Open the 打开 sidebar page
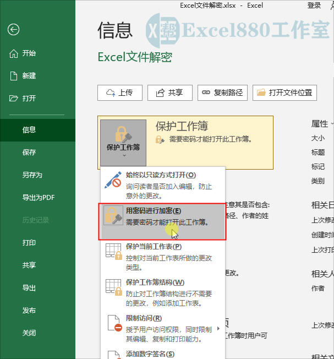The image size is (334, 359). [x=37, y=99]
